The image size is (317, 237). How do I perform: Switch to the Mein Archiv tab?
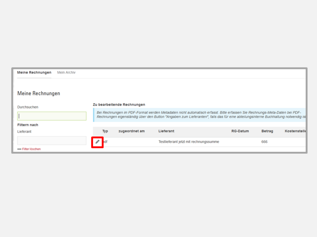click(66, 72)
